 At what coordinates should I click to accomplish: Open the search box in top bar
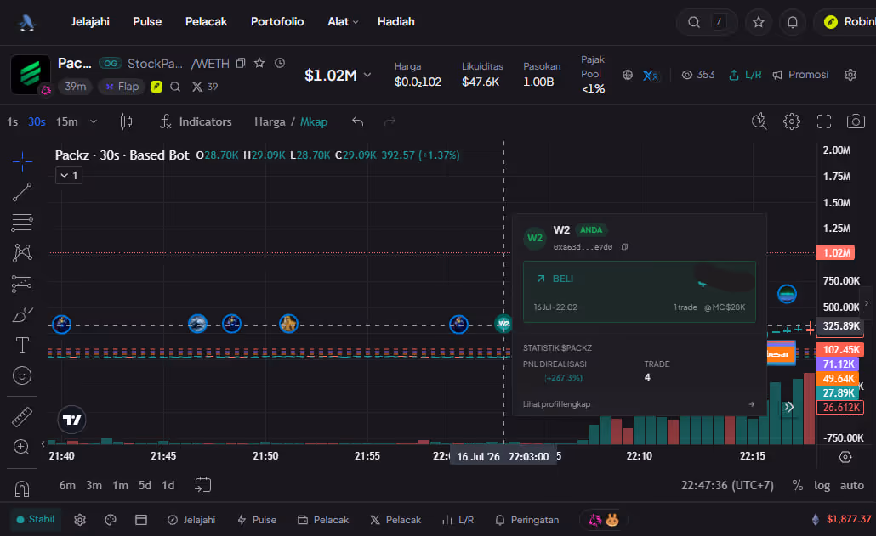pos(707,22)
